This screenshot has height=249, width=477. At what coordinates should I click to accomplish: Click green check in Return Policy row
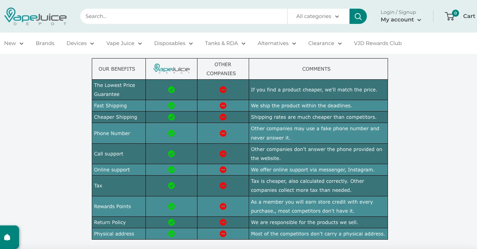[x=171, y=222]
